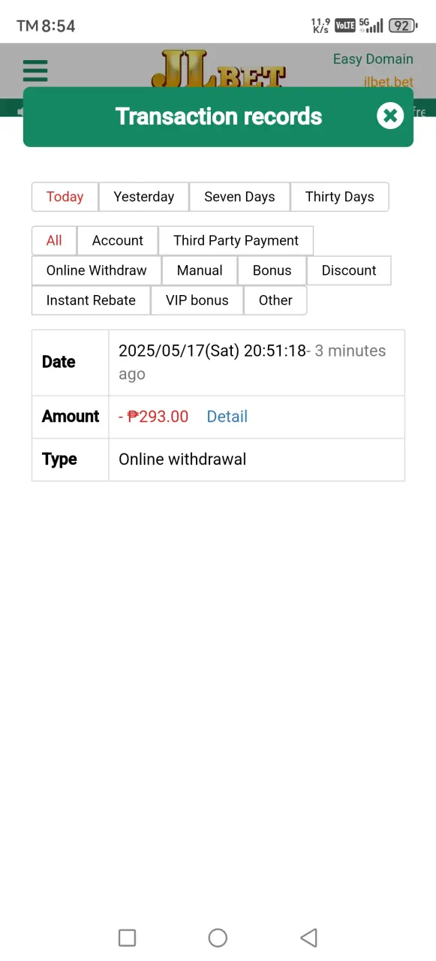This screenshot has width=436, height=961.
Task: Open the Detail link for ₱293.00 withdrawal
Action: (227, 417)
